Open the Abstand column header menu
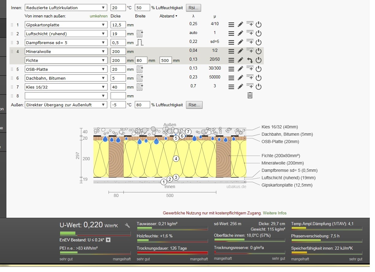 pyautogui.click(x=168, y=16)
